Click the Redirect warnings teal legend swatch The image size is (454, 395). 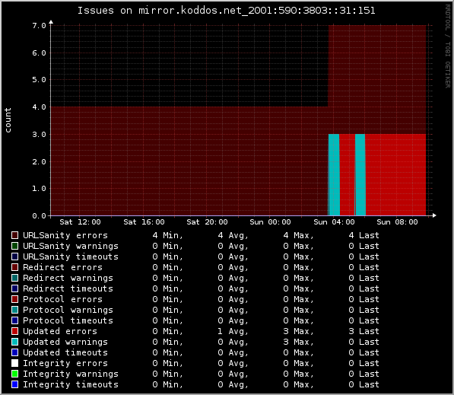(14, 278)
